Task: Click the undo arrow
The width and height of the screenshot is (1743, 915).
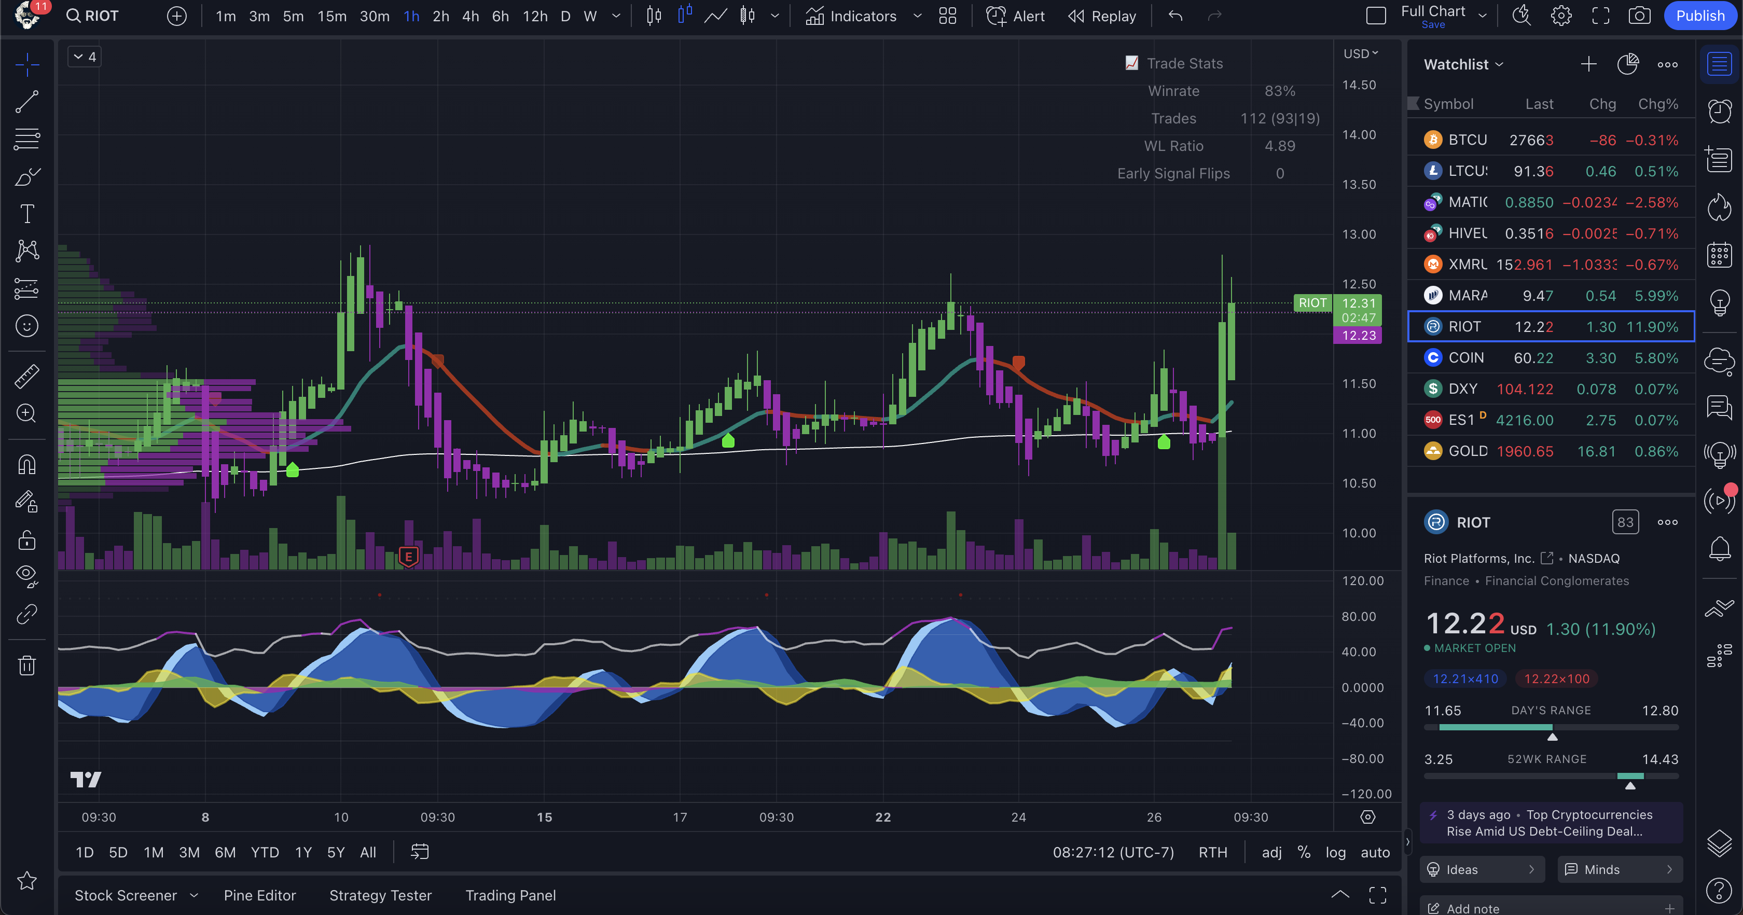Action: 1175,16
